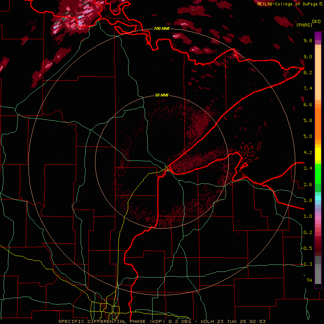Click the 1.8 value on the scale
The width and height of the screenshot is (324, 324).
click(x=308, y=201)
